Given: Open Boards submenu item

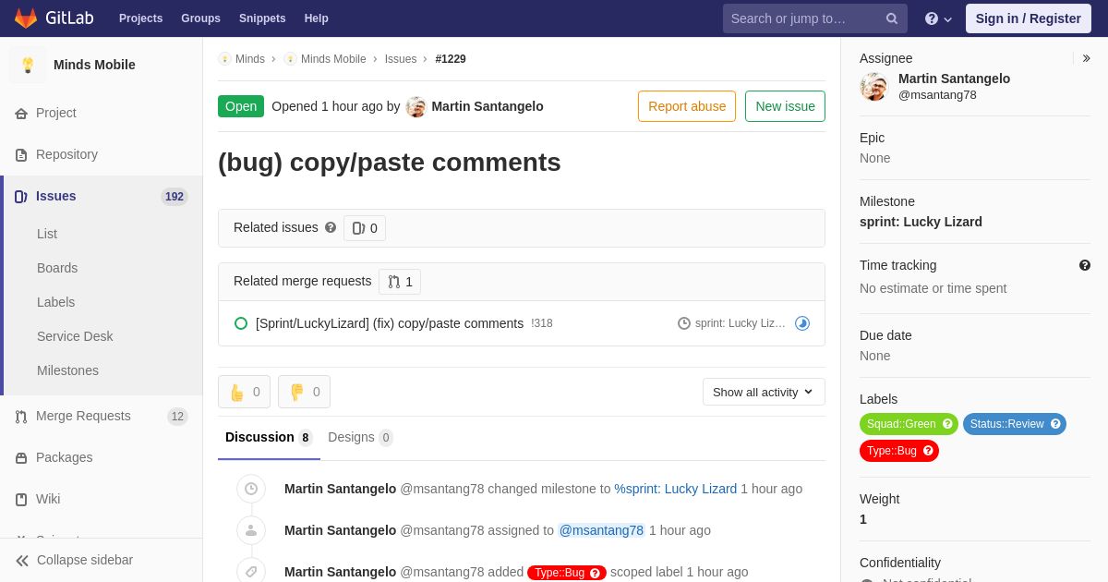Looking at the screenshot, I should tap(57, 268).
